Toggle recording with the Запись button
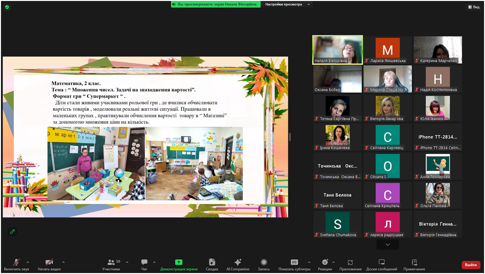 264,263
